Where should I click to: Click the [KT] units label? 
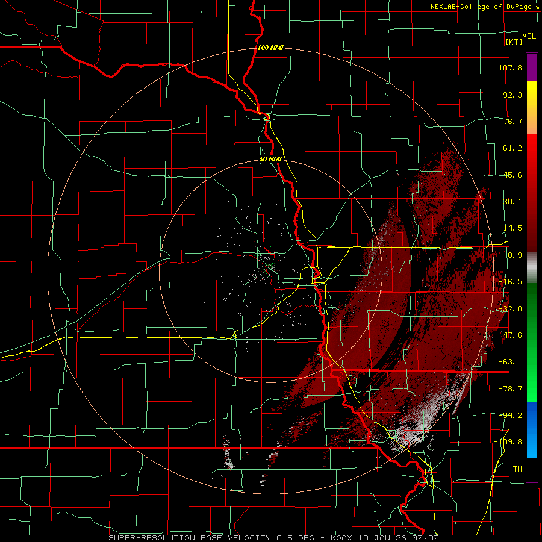(514, 42)
